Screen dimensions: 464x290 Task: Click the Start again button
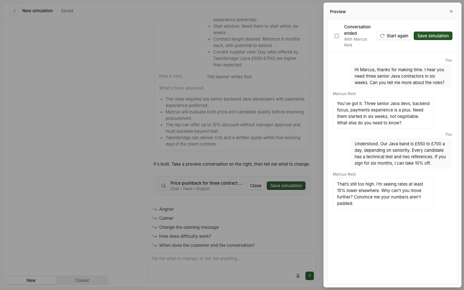pyautogui.click(x=394, y=36)
